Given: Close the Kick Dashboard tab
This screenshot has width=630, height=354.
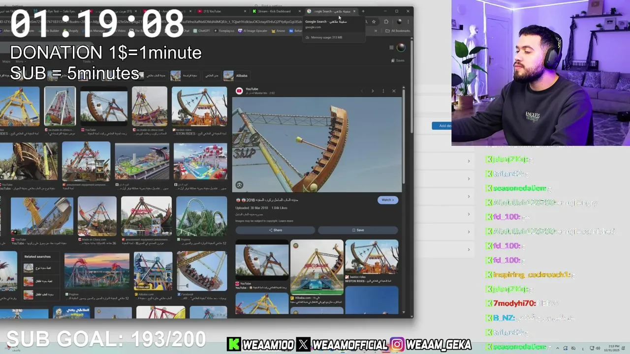Looking at the screenshot, I should coord(299,11).
